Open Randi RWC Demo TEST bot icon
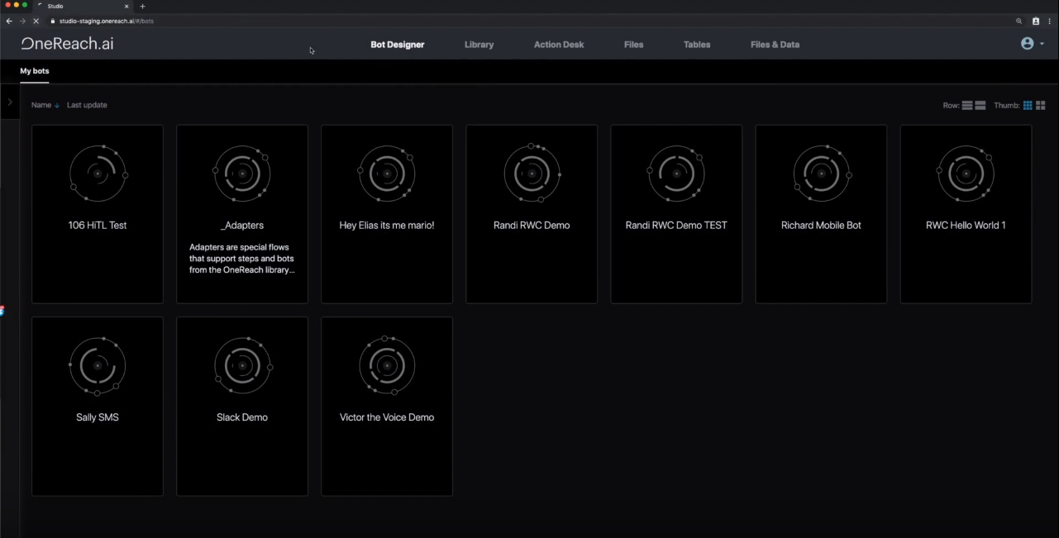1059x538 pixels. 676,174
